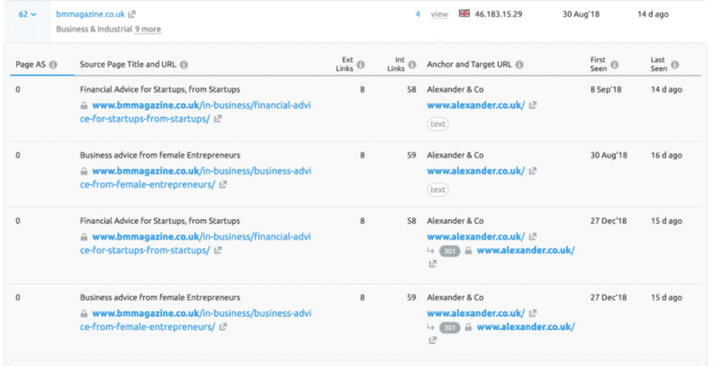The image size is (720, 366).
Task: Click the view link
Action: [439, 14]
